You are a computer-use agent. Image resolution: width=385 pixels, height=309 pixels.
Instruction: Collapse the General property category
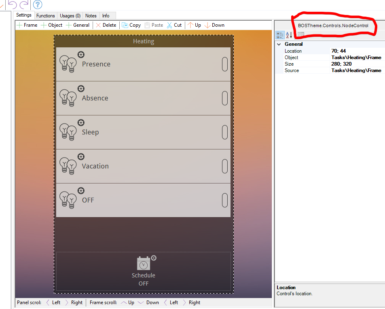click(279, 44)
